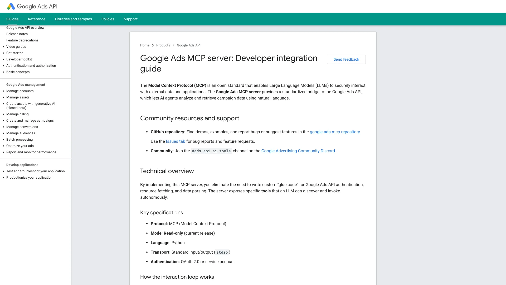Select Test and troubleshoot your application item
This screenshot has width=506, height=285.
[35, 171]
